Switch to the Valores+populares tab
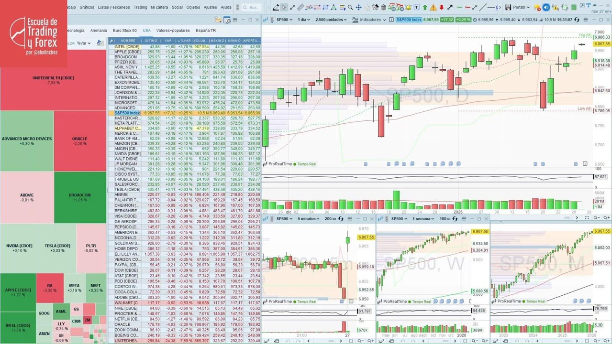 [173, 30]
